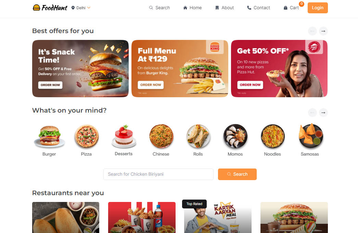Click the phone Contact icon

249,8
